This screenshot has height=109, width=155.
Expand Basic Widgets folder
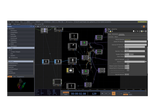tap(11, 52)
